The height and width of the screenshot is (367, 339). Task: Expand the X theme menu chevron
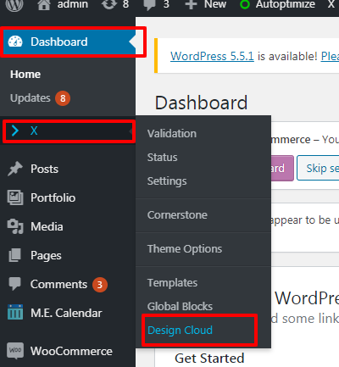[x=15, y=131]
